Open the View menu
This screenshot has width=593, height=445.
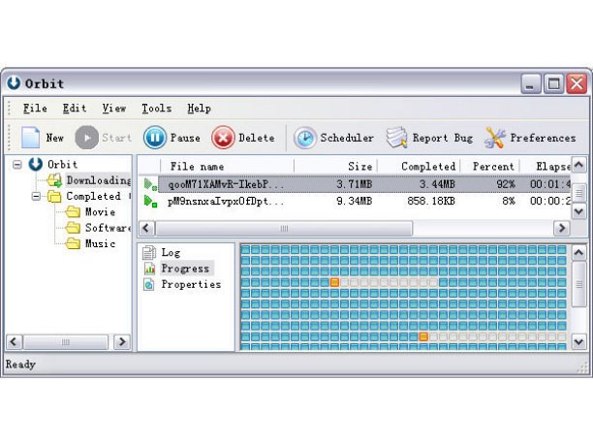[x=113, y=109]
